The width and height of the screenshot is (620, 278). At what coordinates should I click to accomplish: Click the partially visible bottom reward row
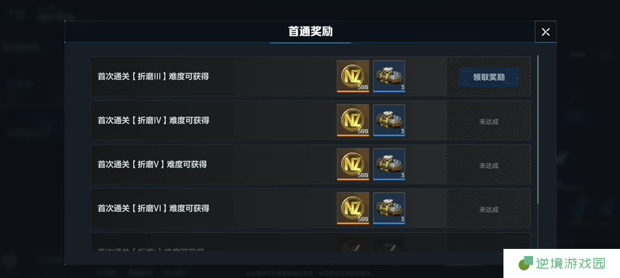pyautogui.click(x=311, y=242)
